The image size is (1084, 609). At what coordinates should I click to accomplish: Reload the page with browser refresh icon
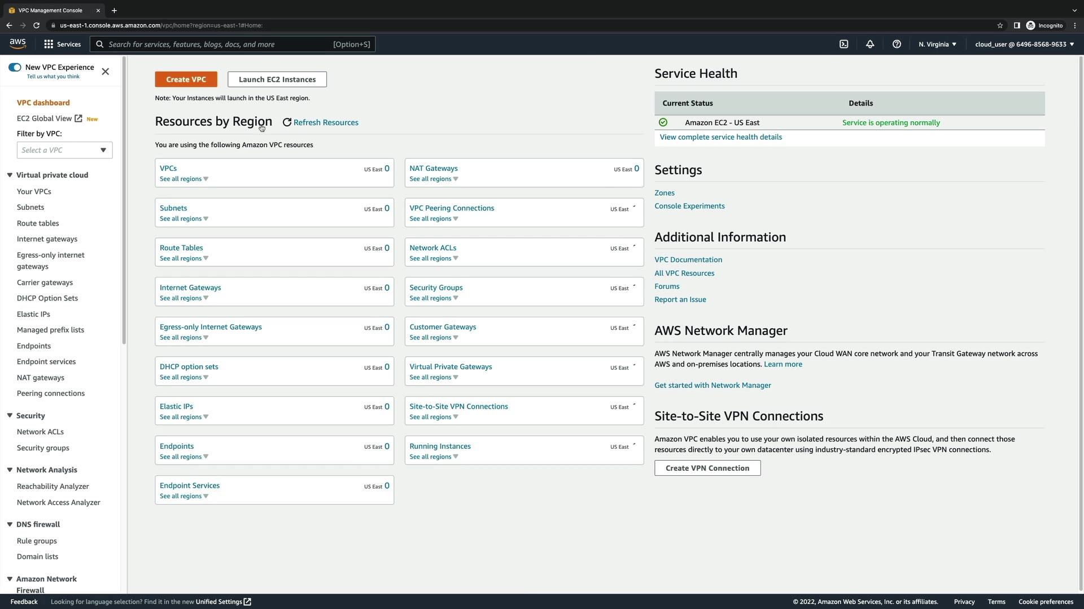click(x=37, y=25)
